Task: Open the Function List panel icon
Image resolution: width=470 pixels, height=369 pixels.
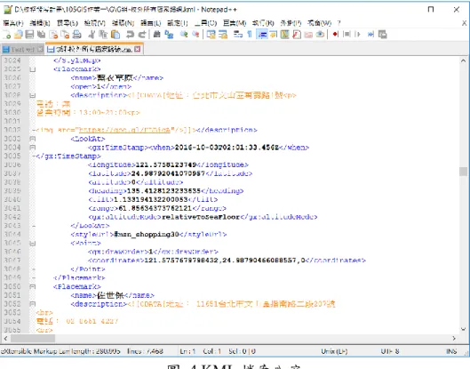Action: point(297,35)
